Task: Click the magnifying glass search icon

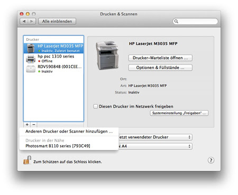Action: [176, 21]
